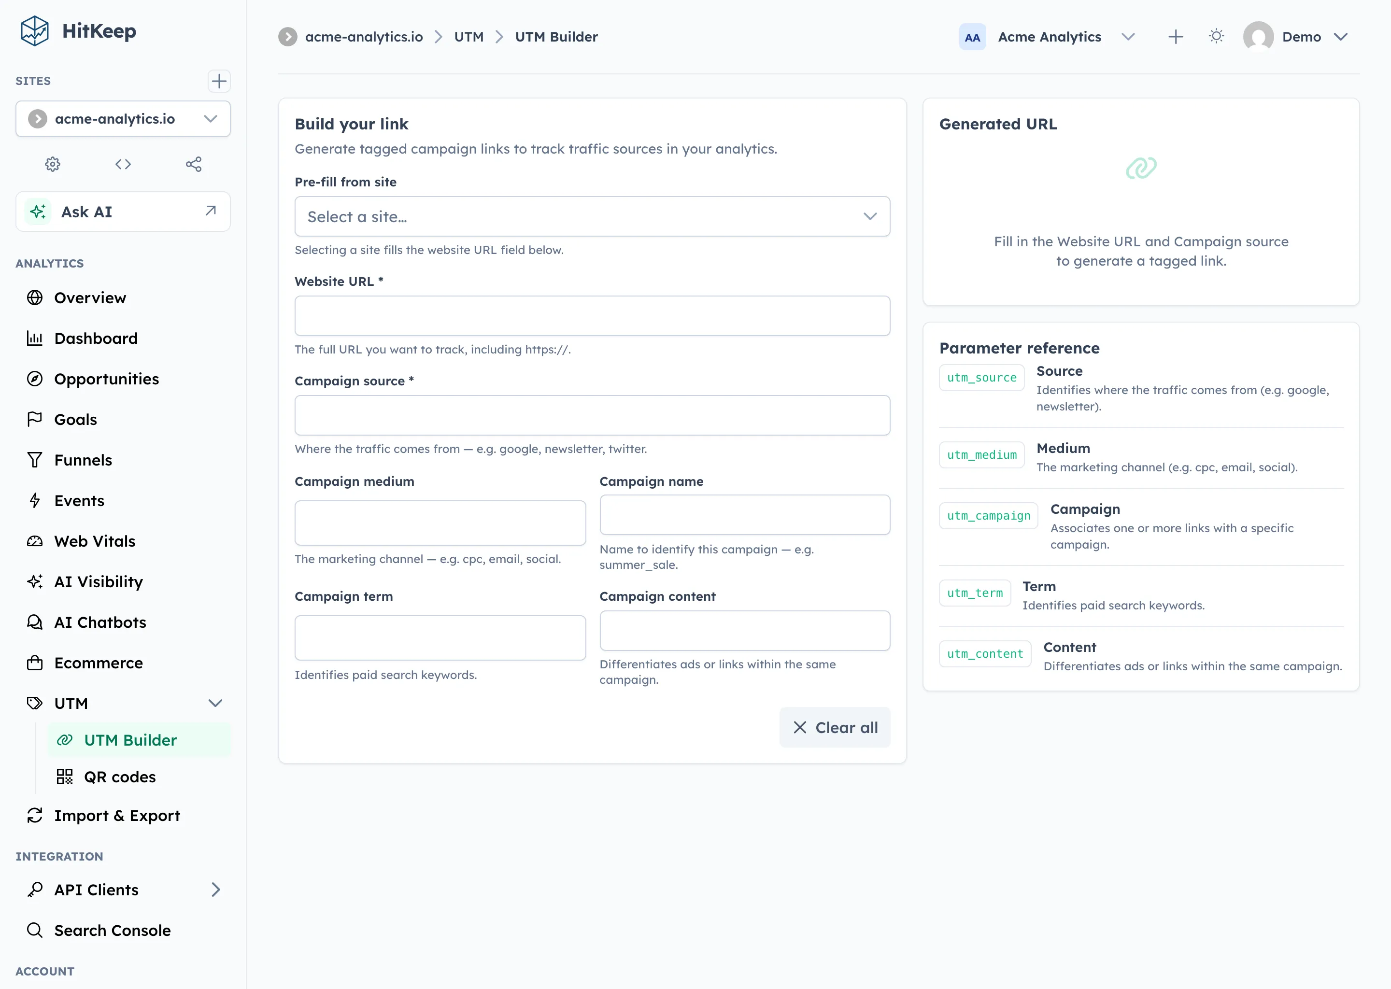Click the QR codes grid icon
Image resolution: width=1391 pixels, height=989 pixels.
(x=65, y=777)
